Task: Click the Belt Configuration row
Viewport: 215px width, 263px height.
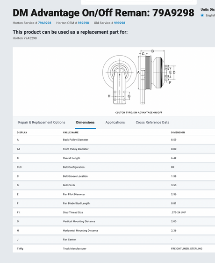Action: tap(114, 167)
